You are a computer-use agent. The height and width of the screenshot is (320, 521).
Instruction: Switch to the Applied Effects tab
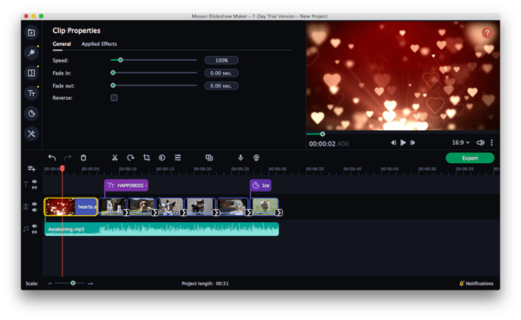point(99,44)
